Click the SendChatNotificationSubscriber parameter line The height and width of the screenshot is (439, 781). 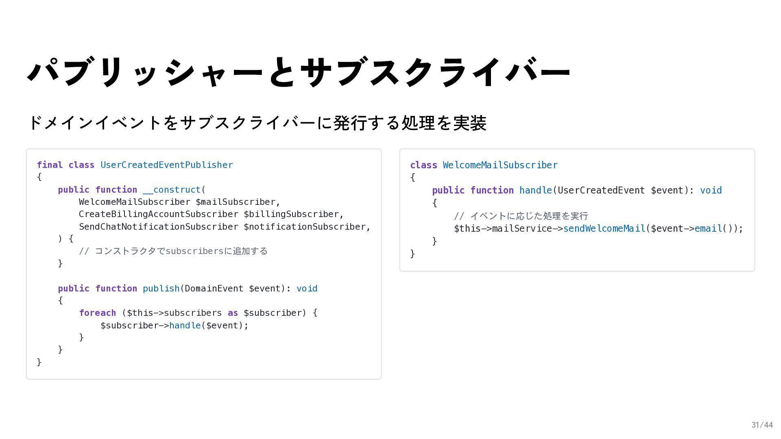pyautogui.click(x=224, y=227)
